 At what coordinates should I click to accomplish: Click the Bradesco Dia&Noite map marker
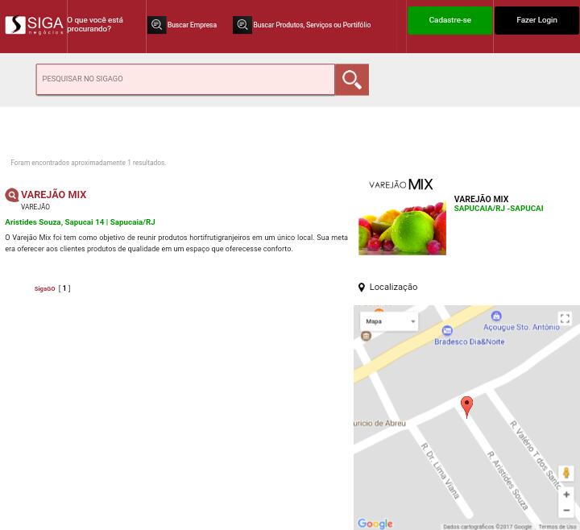pos(447,330)
